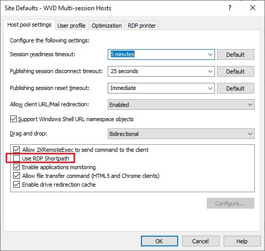Open the Optimization tab

pos(107,26)
